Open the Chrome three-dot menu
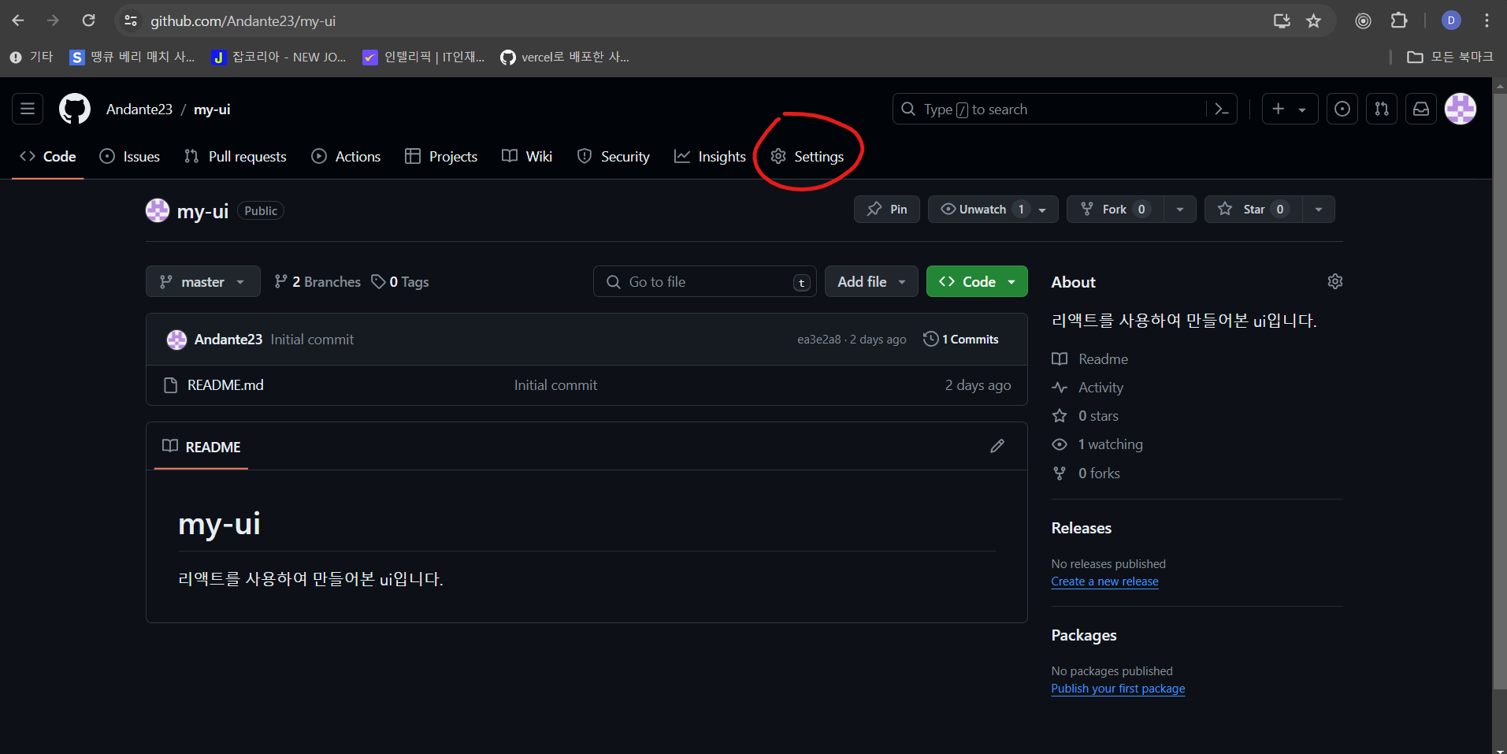Viewport: 1507px width, 754px height. pyautogui.click(x=1487, y=21)
